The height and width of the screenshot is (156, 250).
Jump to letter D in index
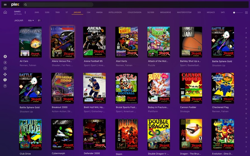[246, 47]
